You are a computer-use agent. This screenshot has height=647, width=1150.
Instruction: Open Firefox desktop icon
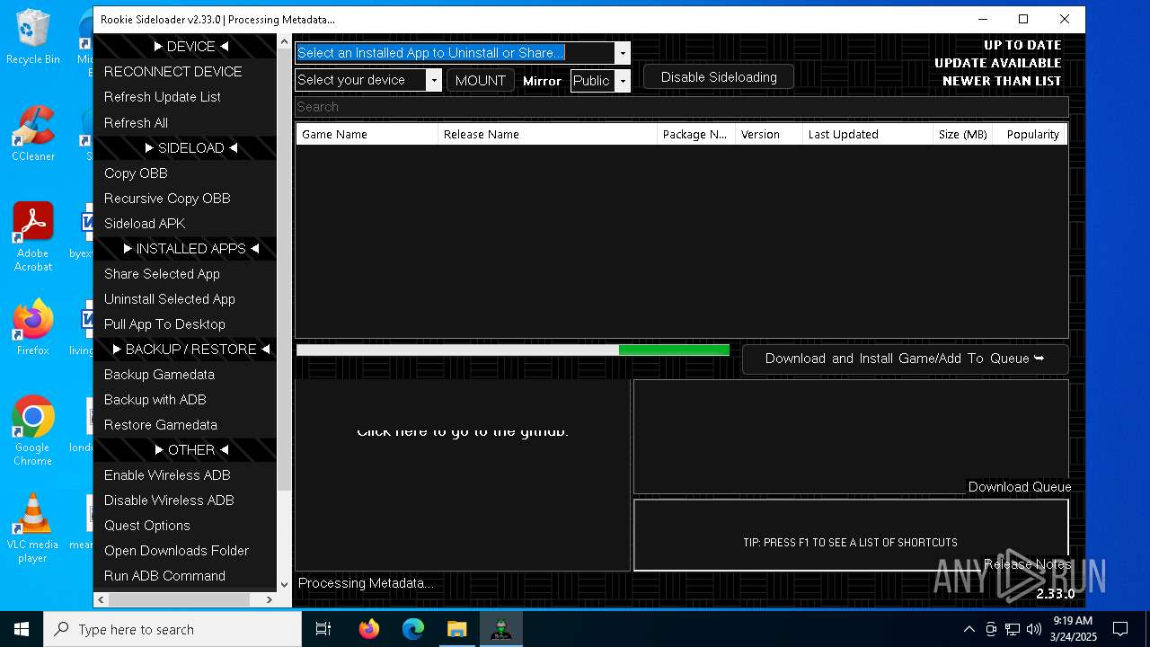coord(33,327)
